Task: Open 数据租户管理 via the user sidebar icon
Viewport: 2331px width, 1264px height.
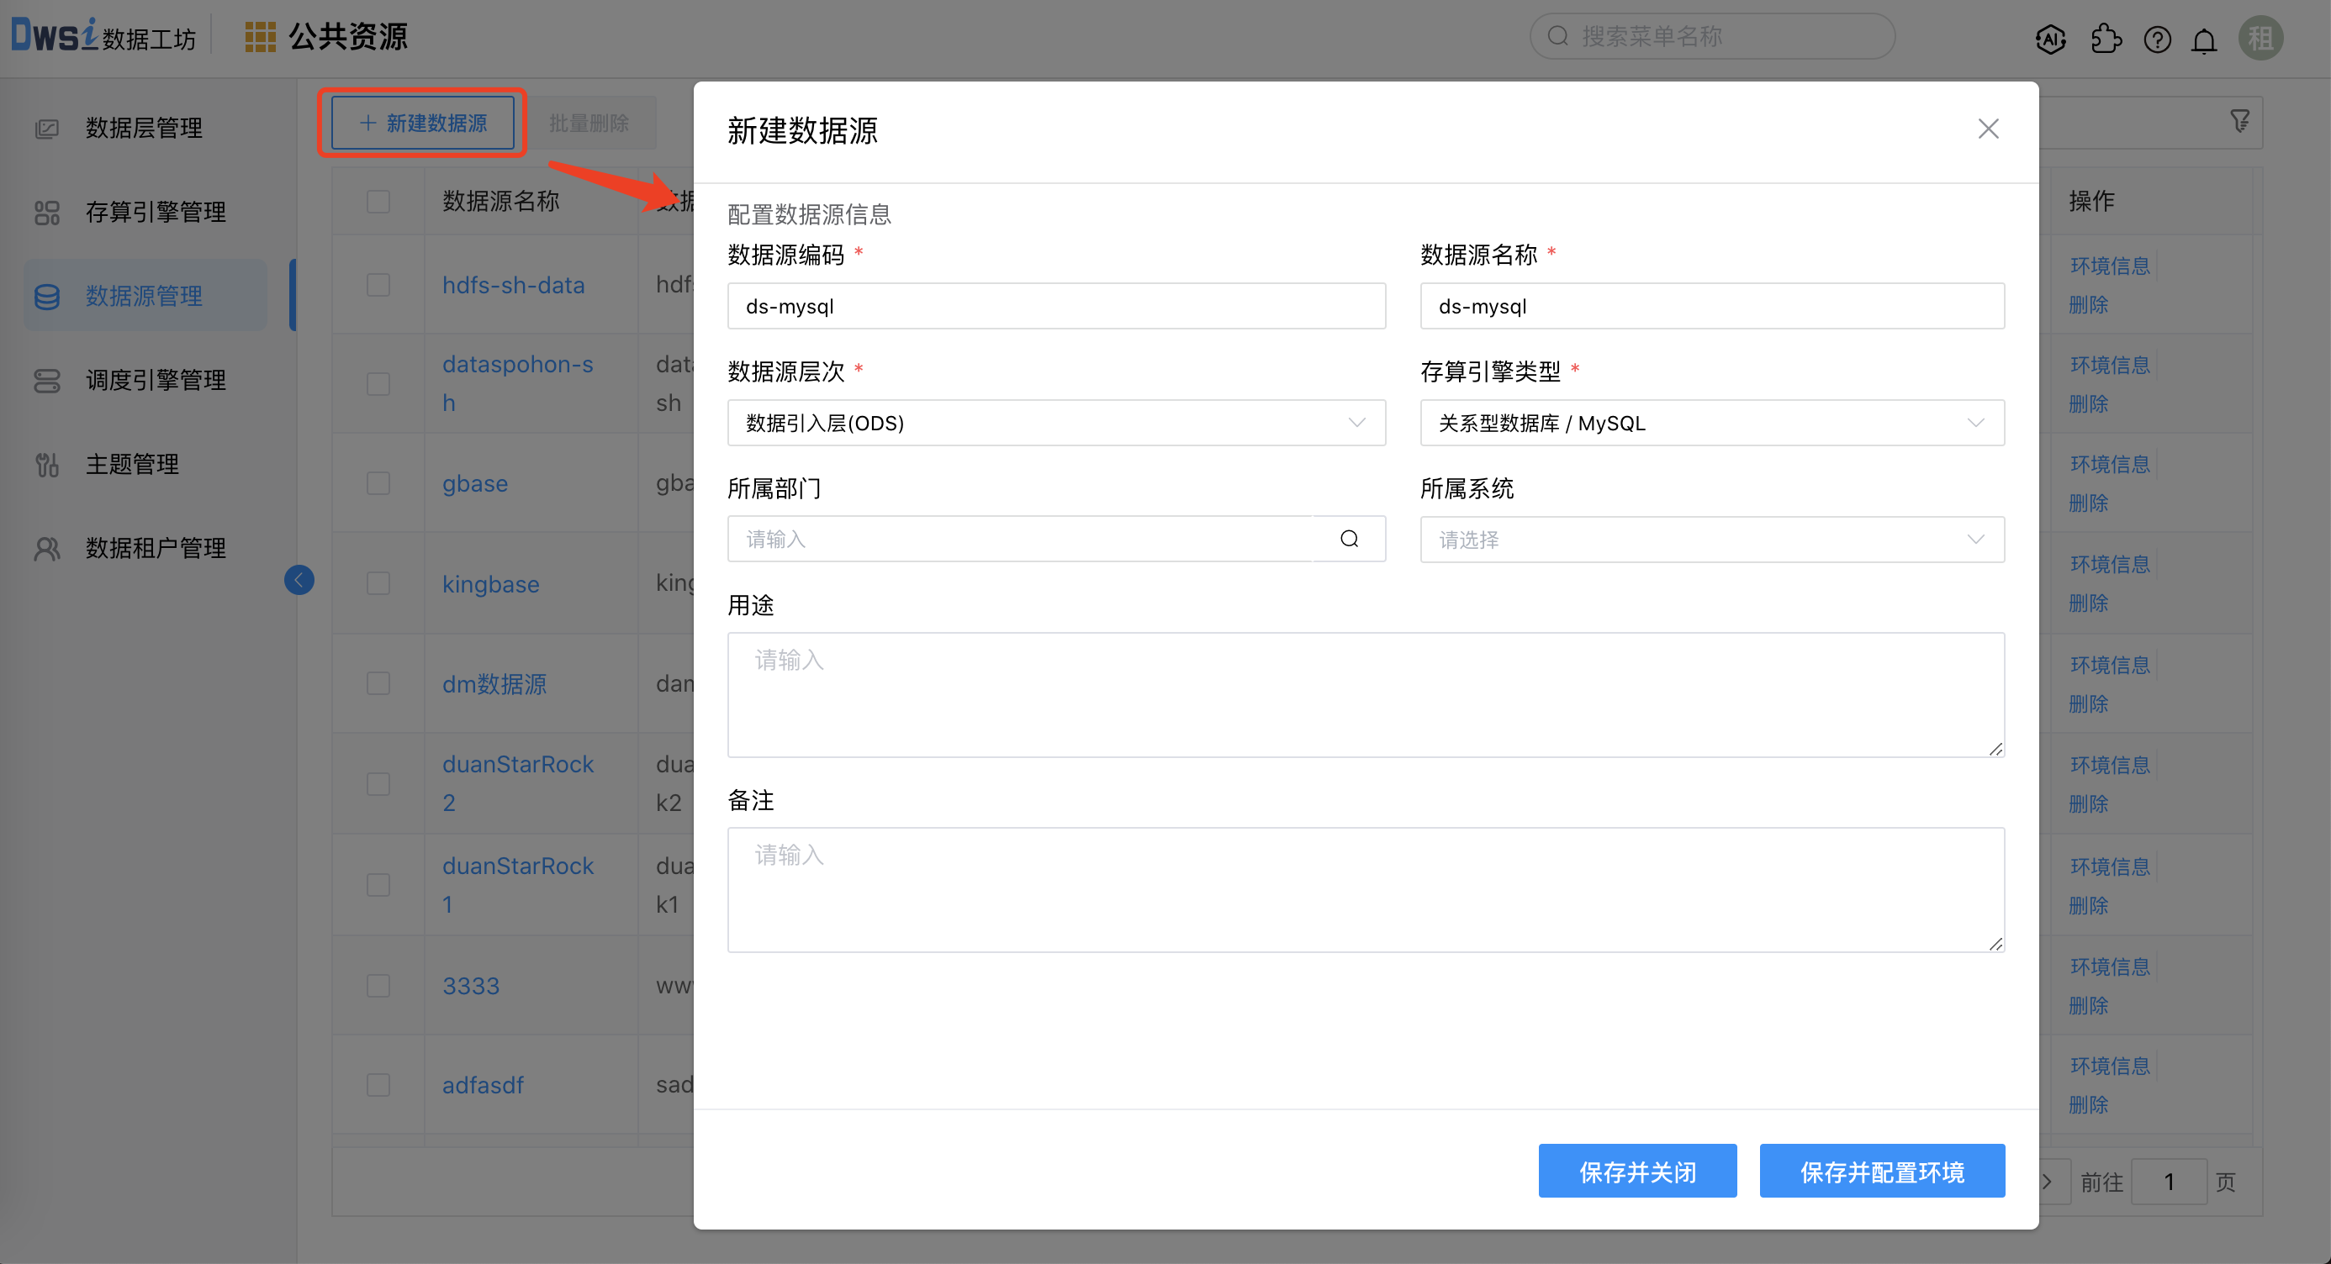Action: (x=46, y=548)
